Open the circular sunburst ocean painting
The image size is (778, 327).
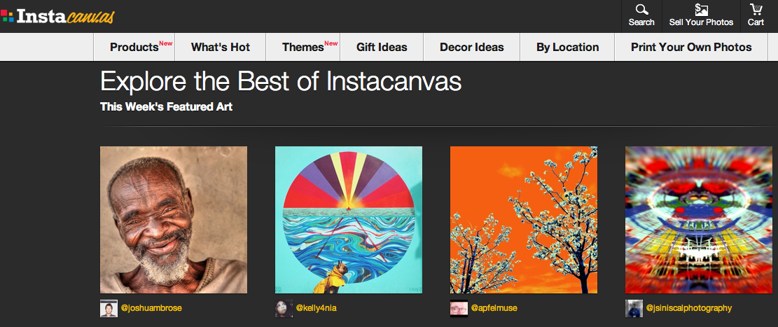pos(349,220)
